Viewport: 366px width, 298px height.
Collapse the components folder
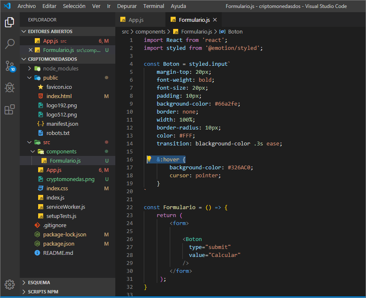pos(33,151)
